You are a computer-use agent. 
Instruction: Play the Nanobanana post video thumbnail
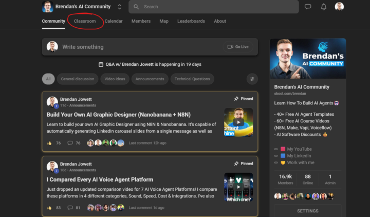point(238,122)
